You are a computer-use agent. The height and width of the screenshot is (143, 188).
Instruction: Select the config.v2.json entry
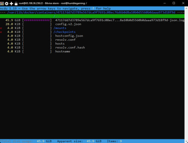pyautogui.click(x=68, y=24)
